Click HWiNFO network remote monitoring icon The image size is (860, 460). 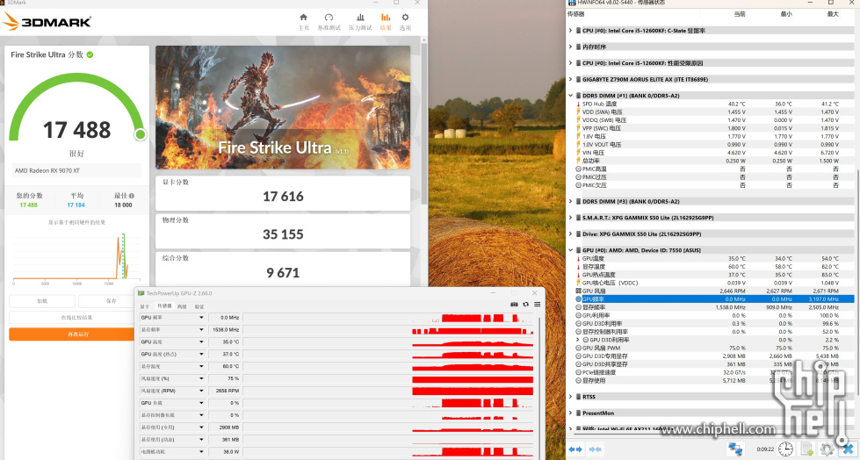click(x=735, y=449)
